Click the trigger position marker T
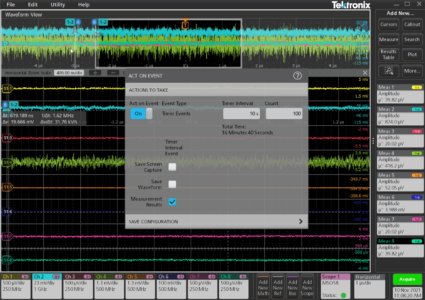This screenshot has width=425, height=300. coord(185,25)
